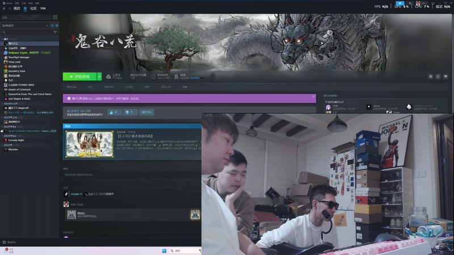Open the game settings gear icon

pyautogui.click(x=431, y=76)
